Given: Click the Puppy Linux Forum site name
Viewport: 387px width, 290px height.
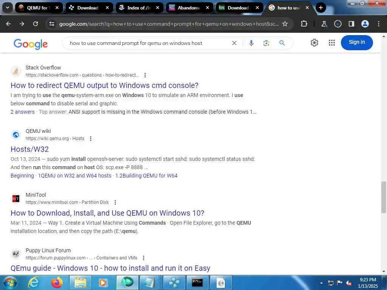Looking at the screenshot, I should tap(48, 250).
